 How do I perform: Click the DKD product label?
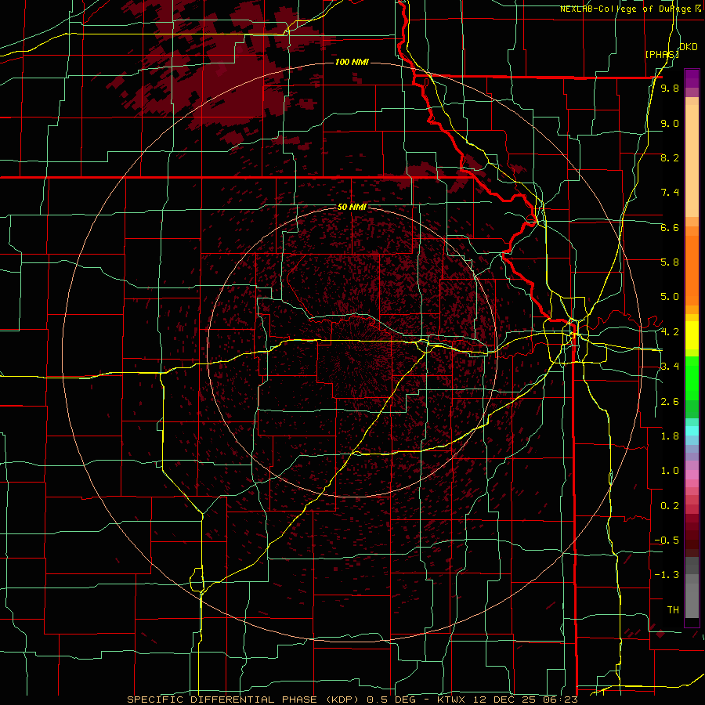pos(689,47)
